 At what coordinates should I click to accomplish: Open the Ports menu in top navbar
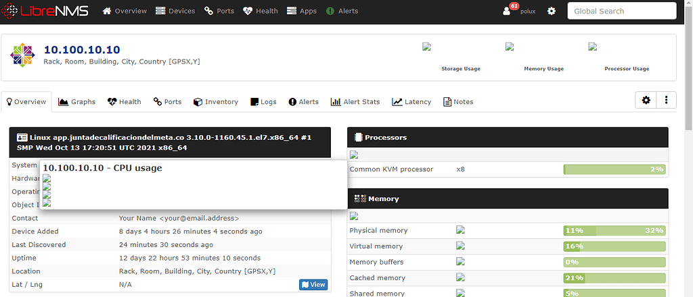click(219, 11)
